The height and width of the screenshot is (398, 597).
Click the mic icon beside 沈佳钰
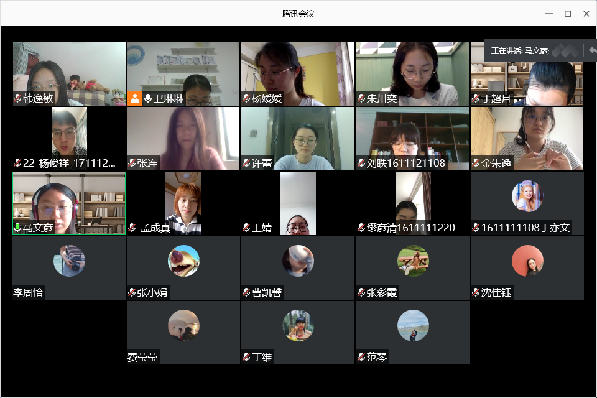(476, 292)
